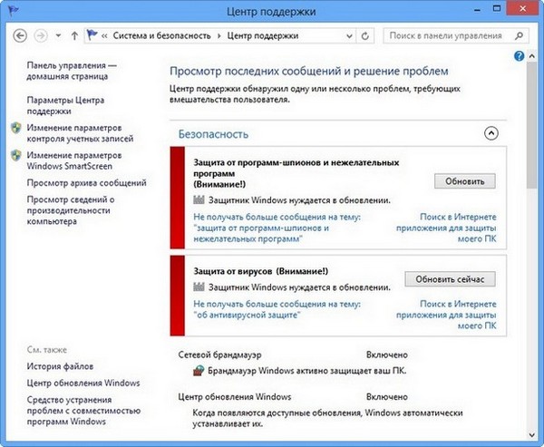Open the address bar history dropdown

pyautogui.click(x=349, y=35)
